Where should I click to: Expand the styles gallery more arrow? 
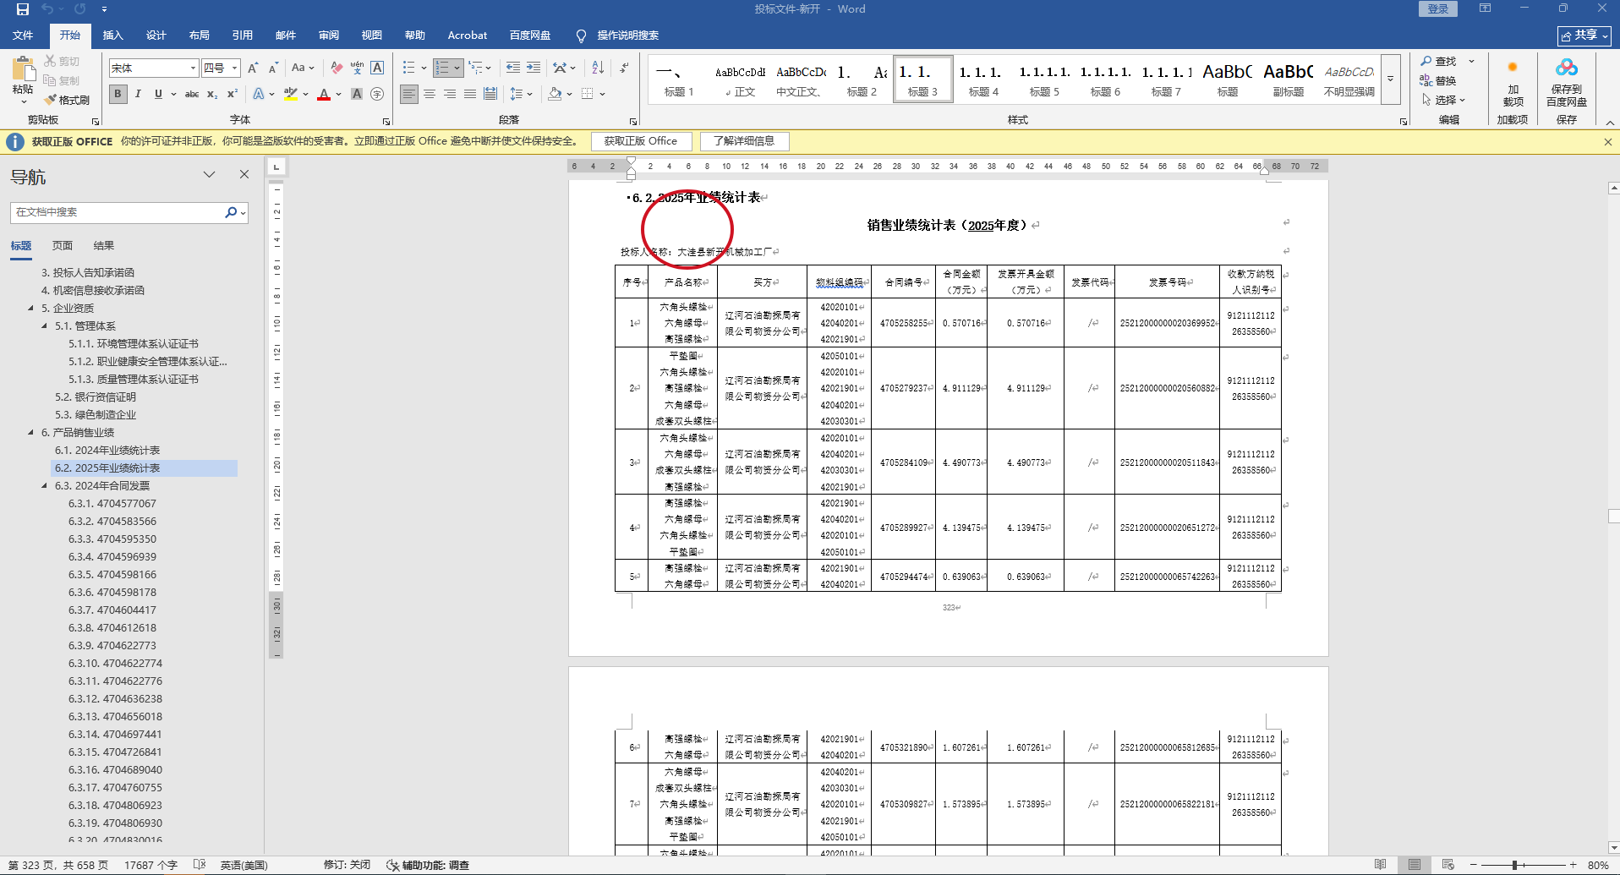coord(1390,79)
